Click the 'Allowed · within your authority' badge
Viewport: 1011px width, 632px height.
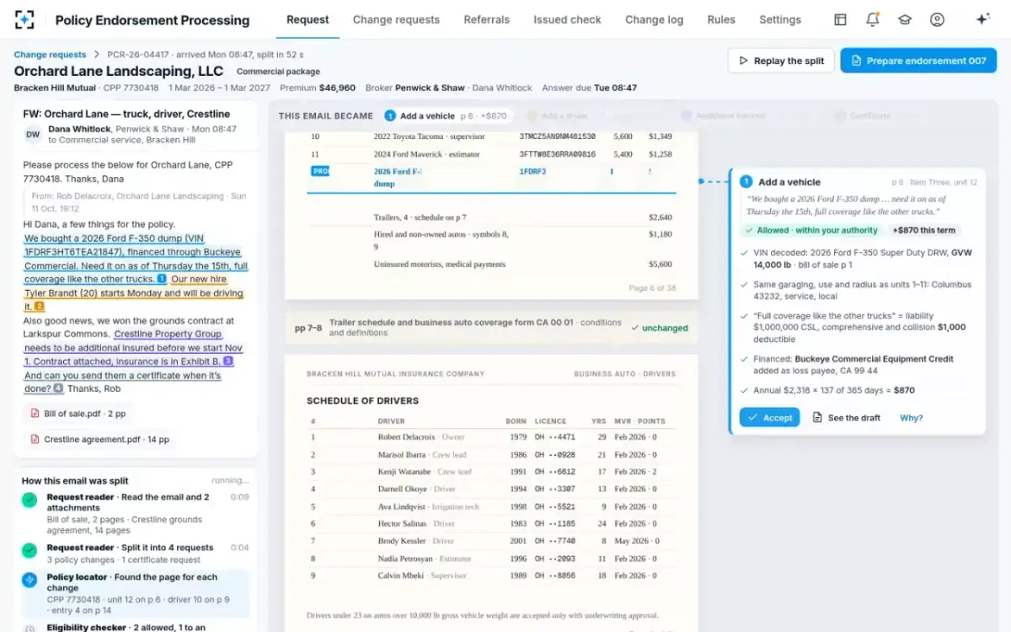(x=810, y=230)
